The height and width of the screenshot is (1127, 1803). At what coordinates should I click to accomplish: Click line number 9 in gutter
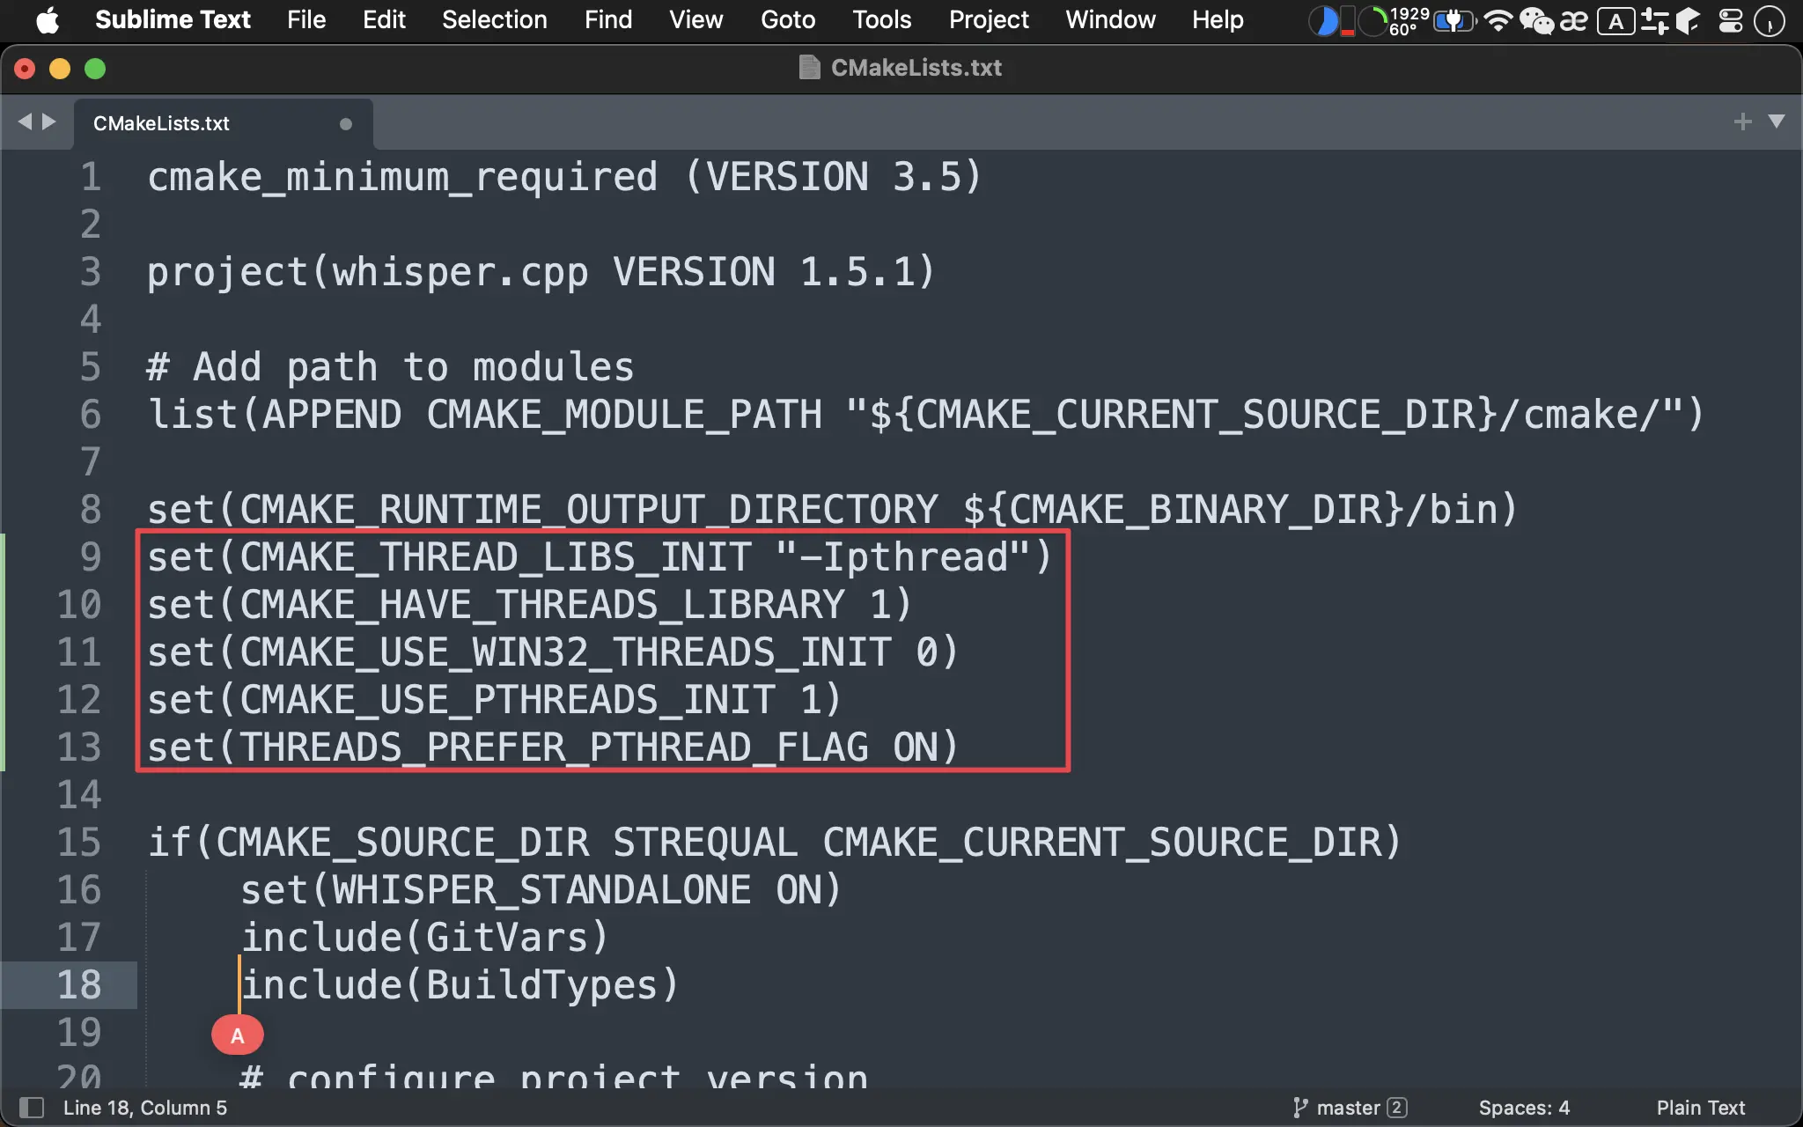(x=91, y=556)
